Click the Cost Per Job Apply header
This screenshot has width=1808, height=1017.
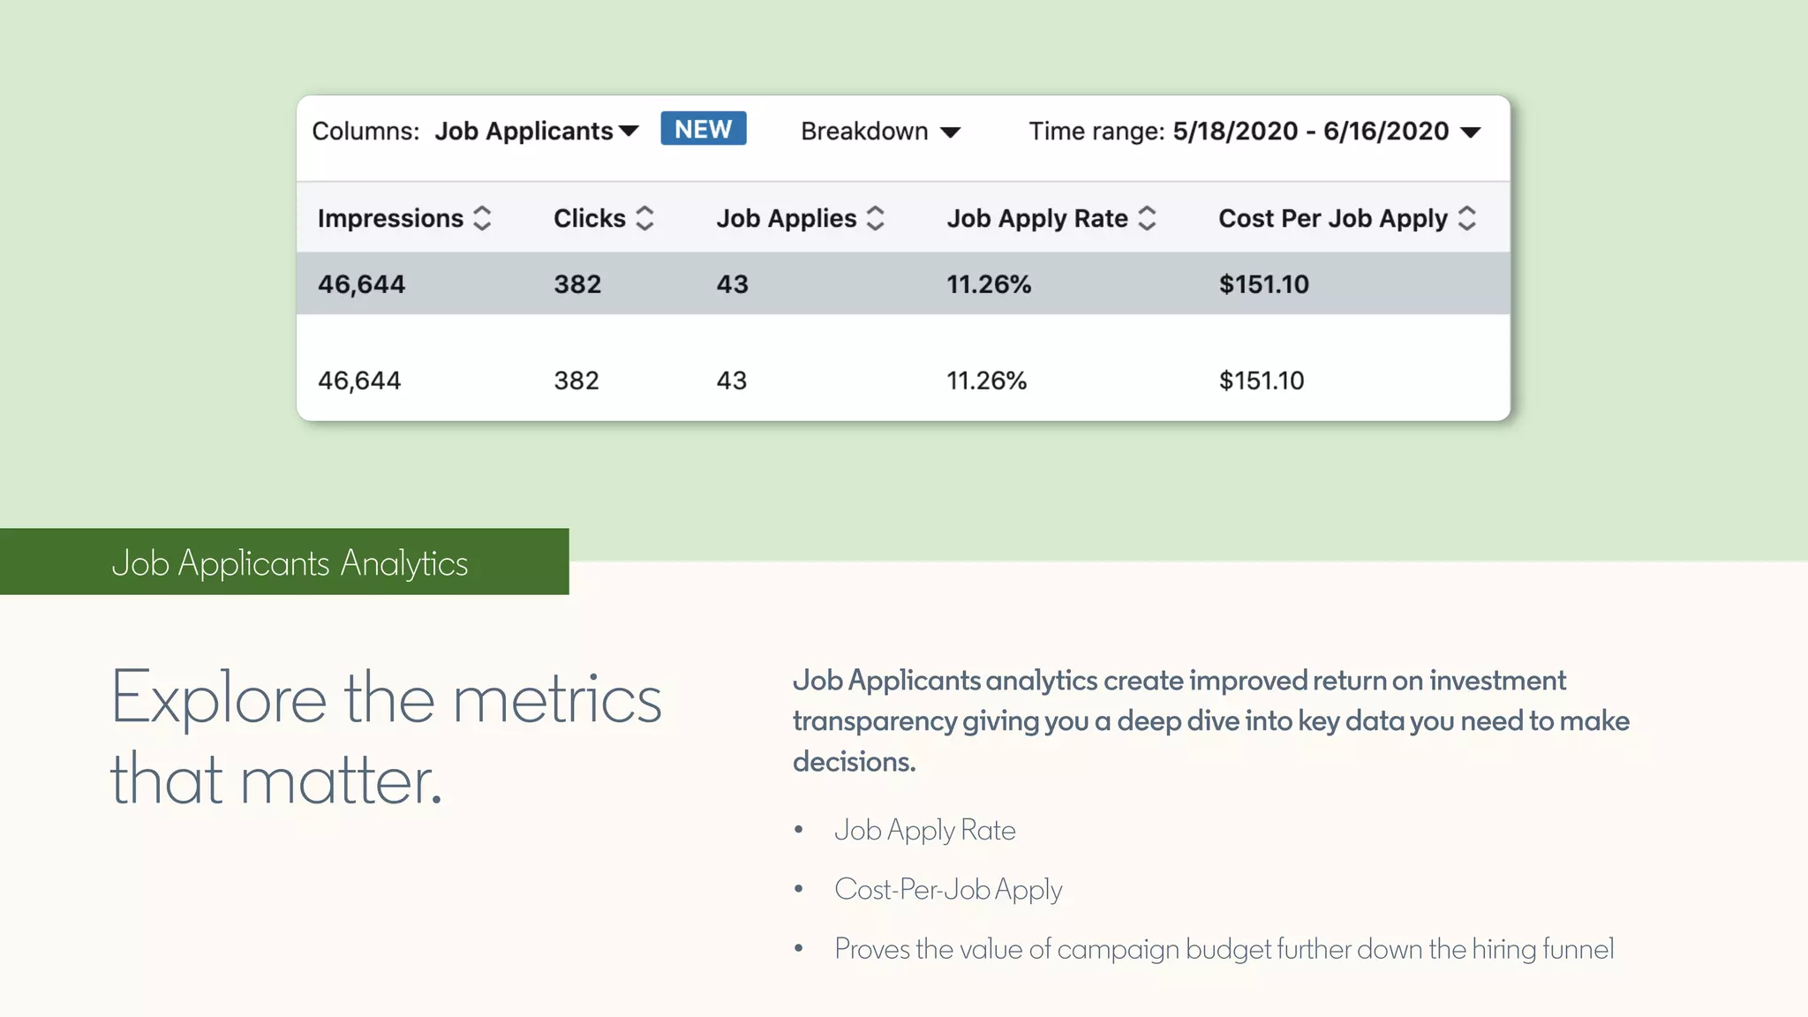pyautogui.click(x=1333, y=218)
